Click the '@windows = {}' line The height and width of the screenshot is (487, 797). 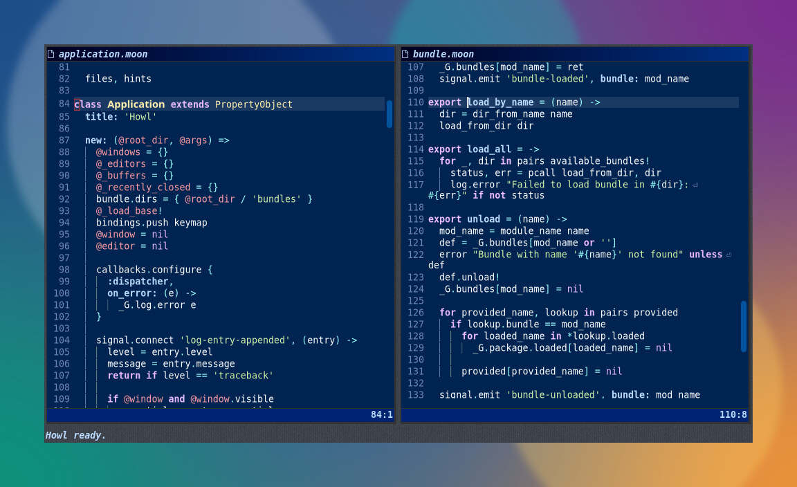pos(132,152)
